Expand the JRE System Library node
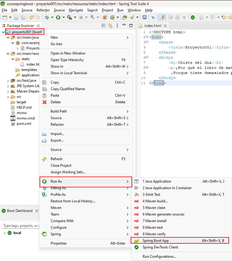Screen dimensions: 232x261 (x=8, y=86)
